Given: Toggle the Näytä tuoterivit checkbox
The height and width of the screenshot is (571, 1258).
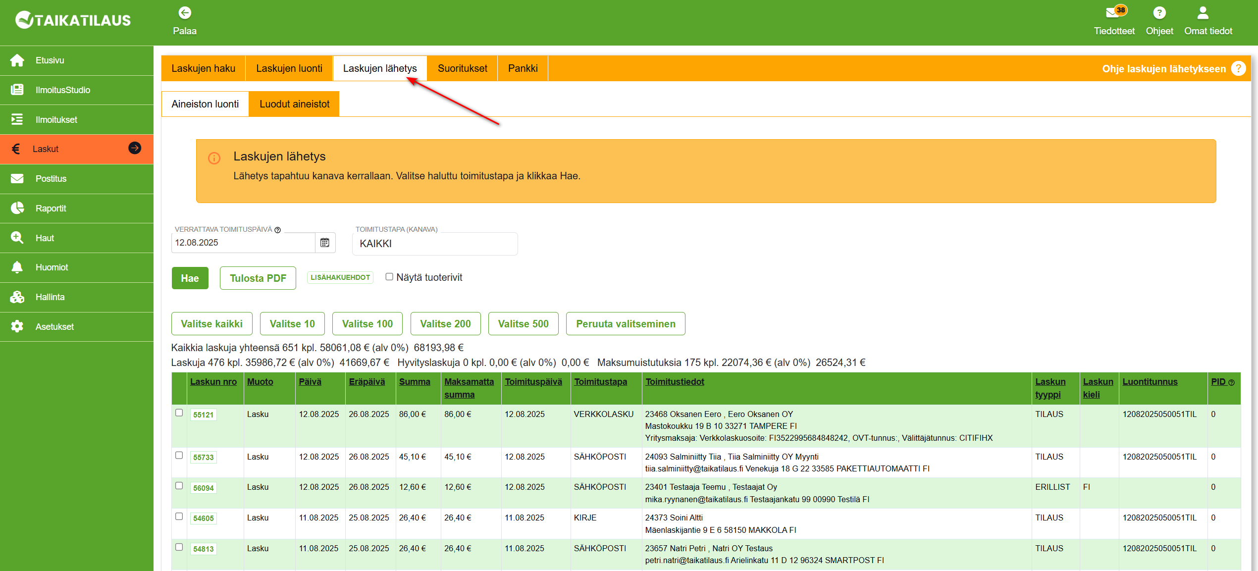Looking at the screenshot, I should pos(389,277).
